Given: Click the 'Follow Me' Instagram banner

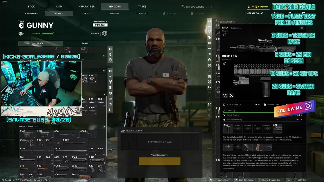Looking at the screenshot, I should (x=295, y=109).
